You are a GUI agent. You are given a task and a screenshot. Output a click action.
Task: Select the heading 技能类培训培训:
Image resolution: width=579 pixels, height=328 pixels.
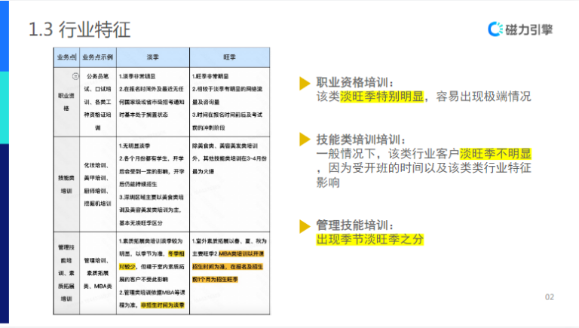(361, 139)
